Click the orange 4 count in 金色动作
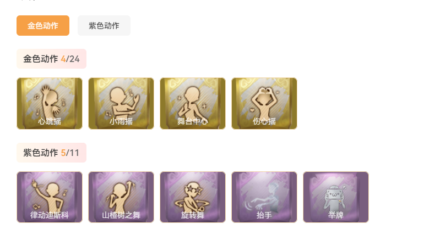The height and width of the screenshot is (235, 424). (63, 59)
